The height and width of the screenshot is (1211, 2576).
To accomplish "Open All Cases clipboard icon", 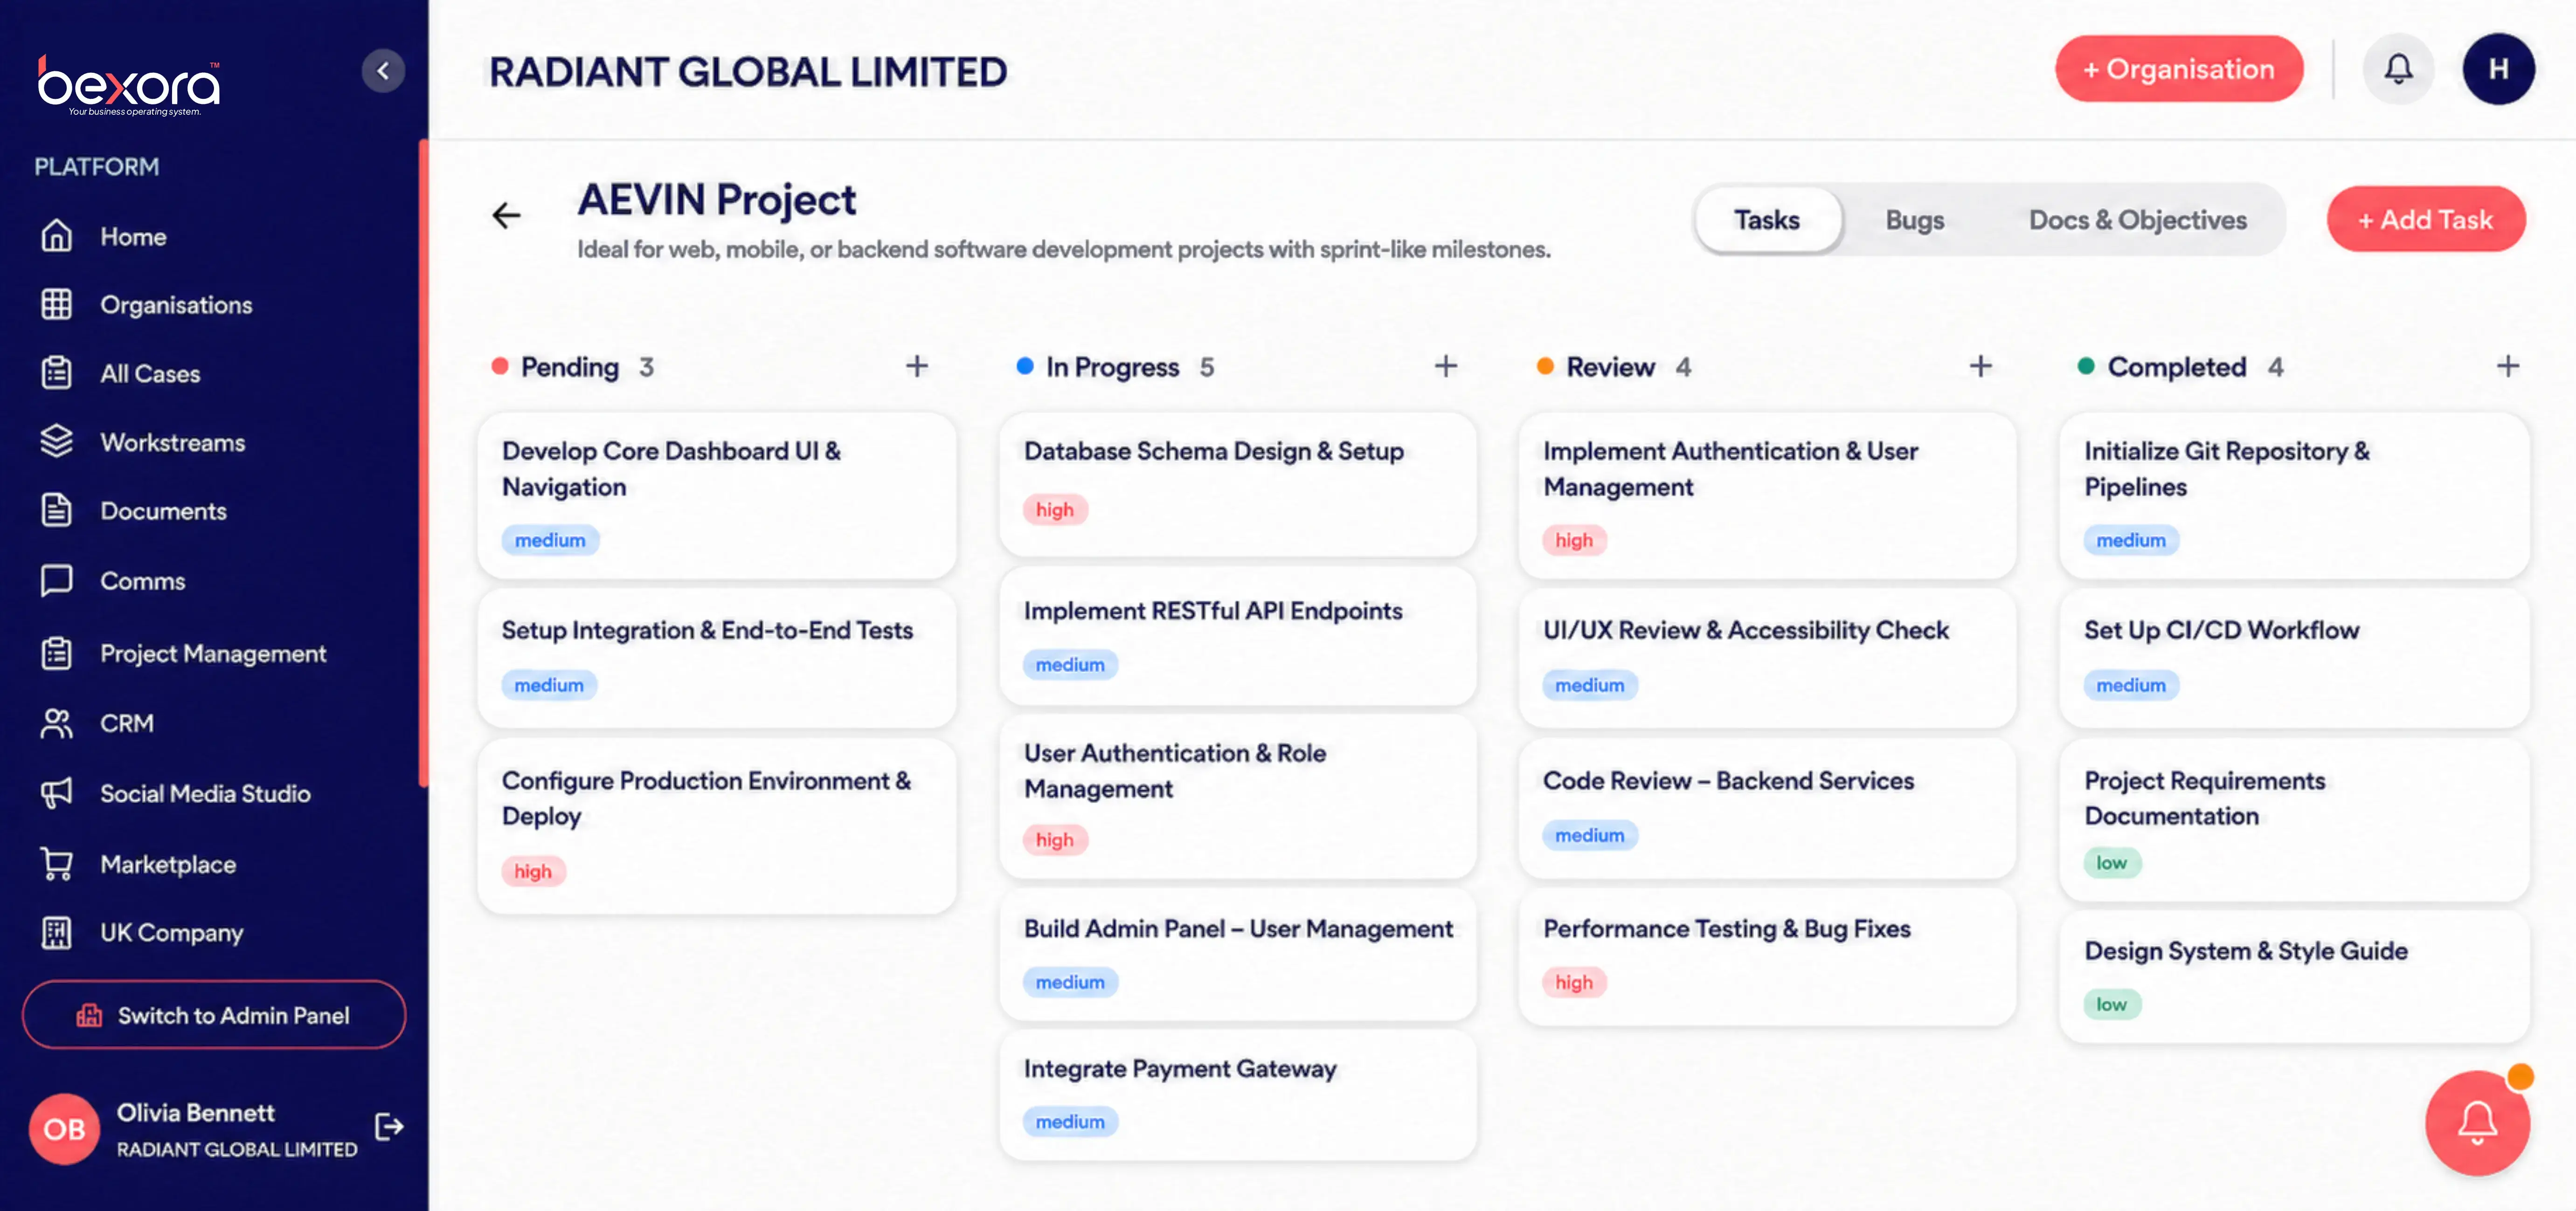I will point(57,373).
